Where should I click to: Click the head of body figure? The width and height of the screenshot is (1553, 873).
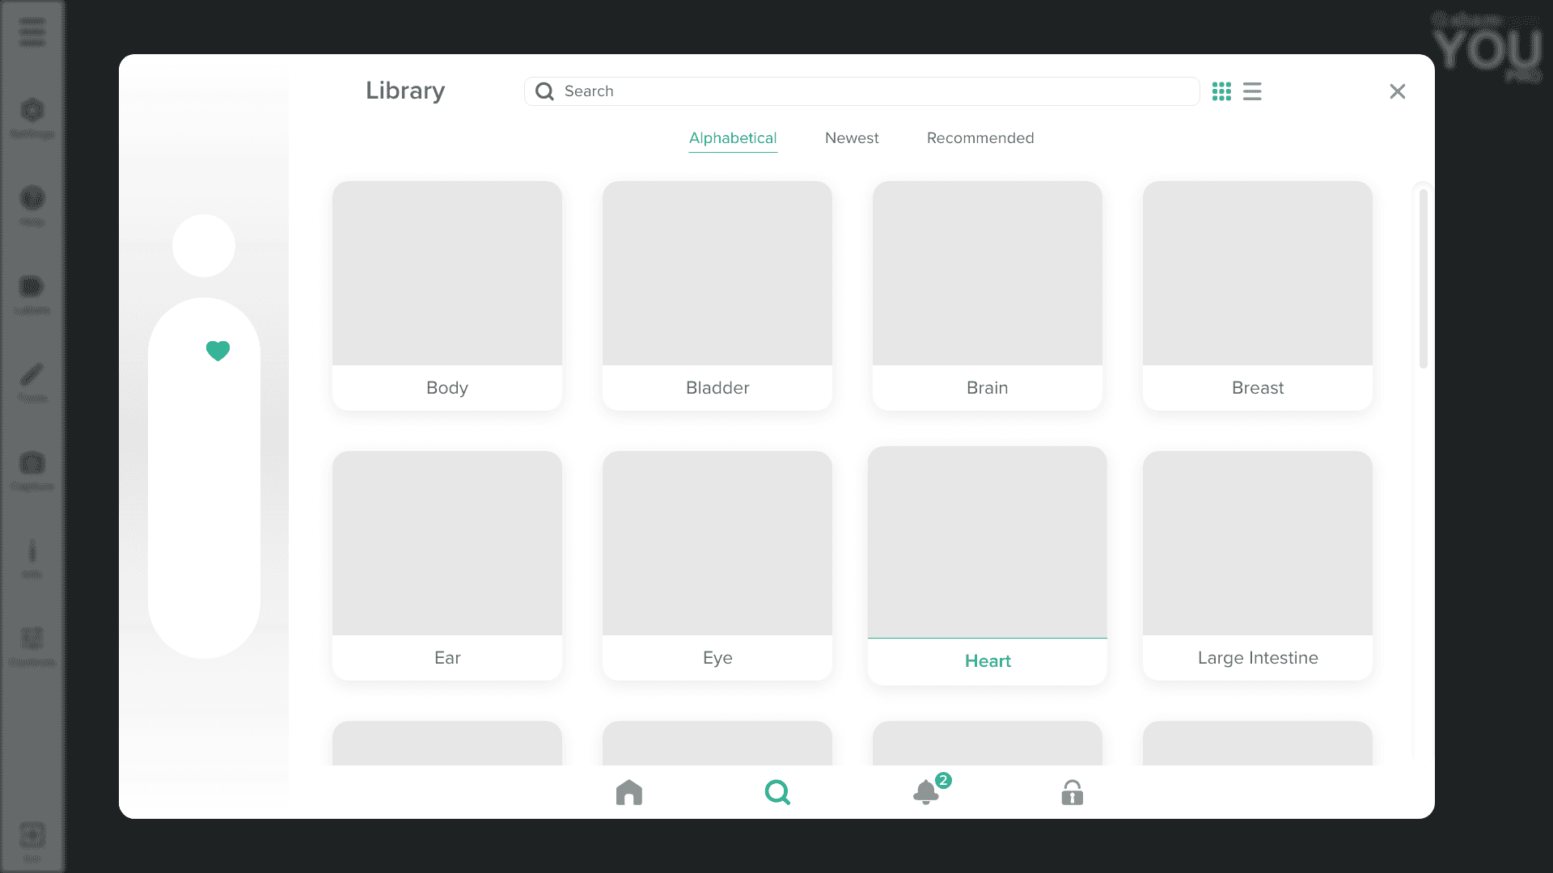[x=204, y=246]
